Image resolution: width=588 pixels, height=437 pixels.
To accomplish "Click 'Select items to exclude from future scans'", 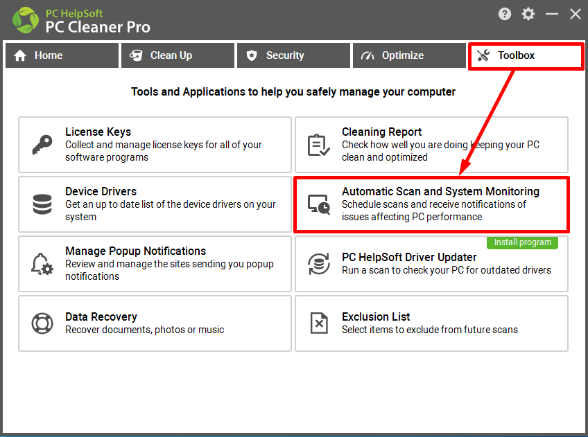I will point(430,330).
